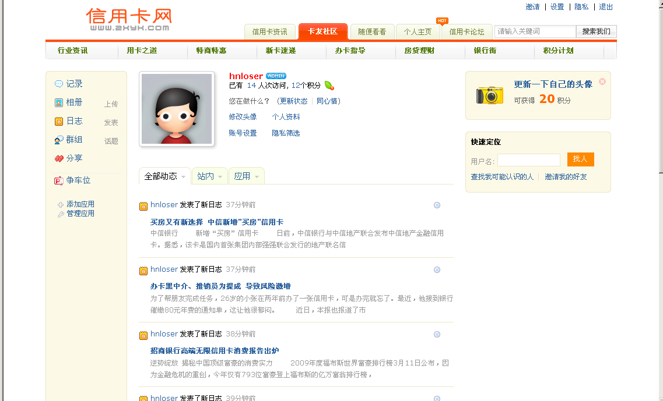The width and height of the screenshot is (663, 401).
Task: Open the 隐私筛选 link
Action: coord(286,133)
